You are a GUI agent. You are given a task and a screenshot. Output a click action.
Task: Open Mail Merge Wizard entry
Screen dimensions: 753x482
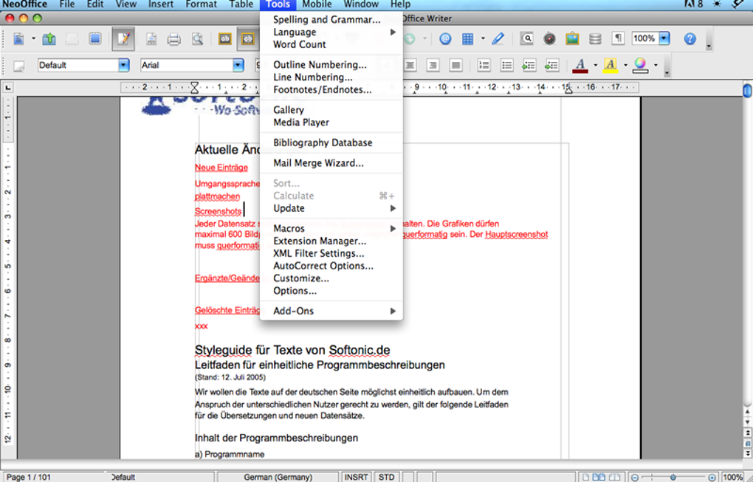[331, 163]
